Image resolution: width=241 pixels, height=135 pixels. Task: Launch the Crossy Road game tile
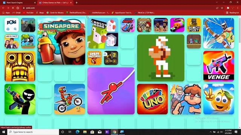[x=103, y=33]
